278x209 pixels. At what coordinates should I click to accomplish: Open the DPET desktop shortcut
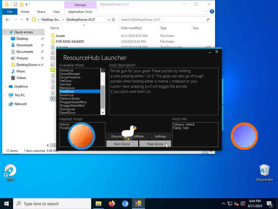[x=11, y=172]
